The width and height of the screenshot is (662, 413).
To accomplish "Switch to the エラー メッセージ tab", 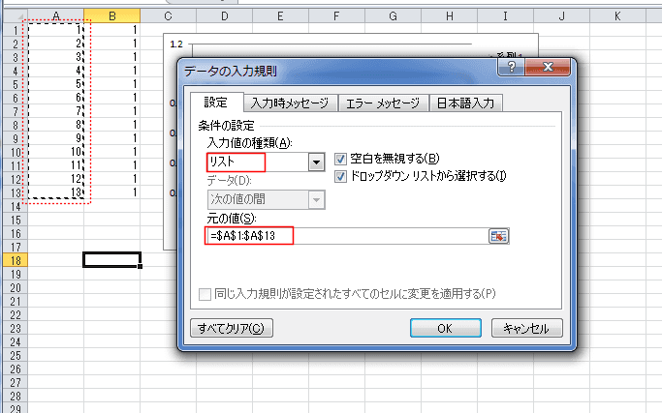I will (x=383, y=103).
